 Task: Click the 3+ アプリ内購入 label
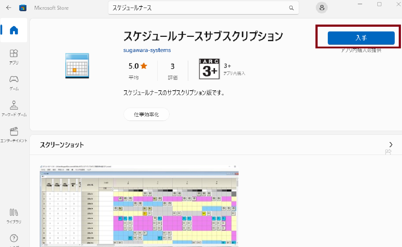tap(234, 70)
